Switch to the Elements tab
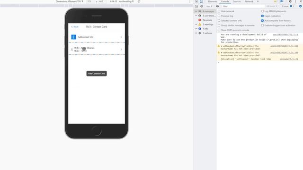This screenshot has height=170, width=303. tap(213, 1)
